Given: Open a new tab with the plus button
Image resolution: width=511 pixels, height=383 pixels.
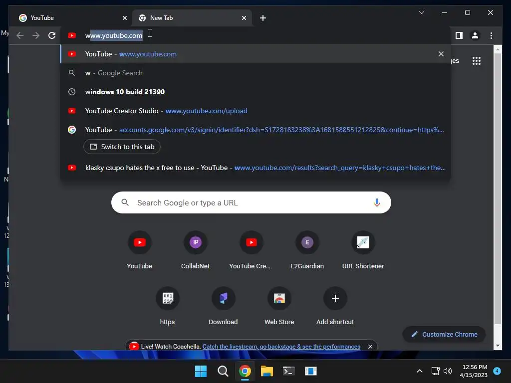Looking at the screenshot, I should (263, 18).
